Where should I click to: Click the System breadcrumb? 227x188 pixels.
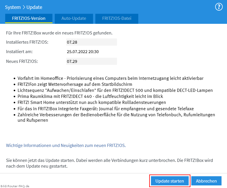13,7
